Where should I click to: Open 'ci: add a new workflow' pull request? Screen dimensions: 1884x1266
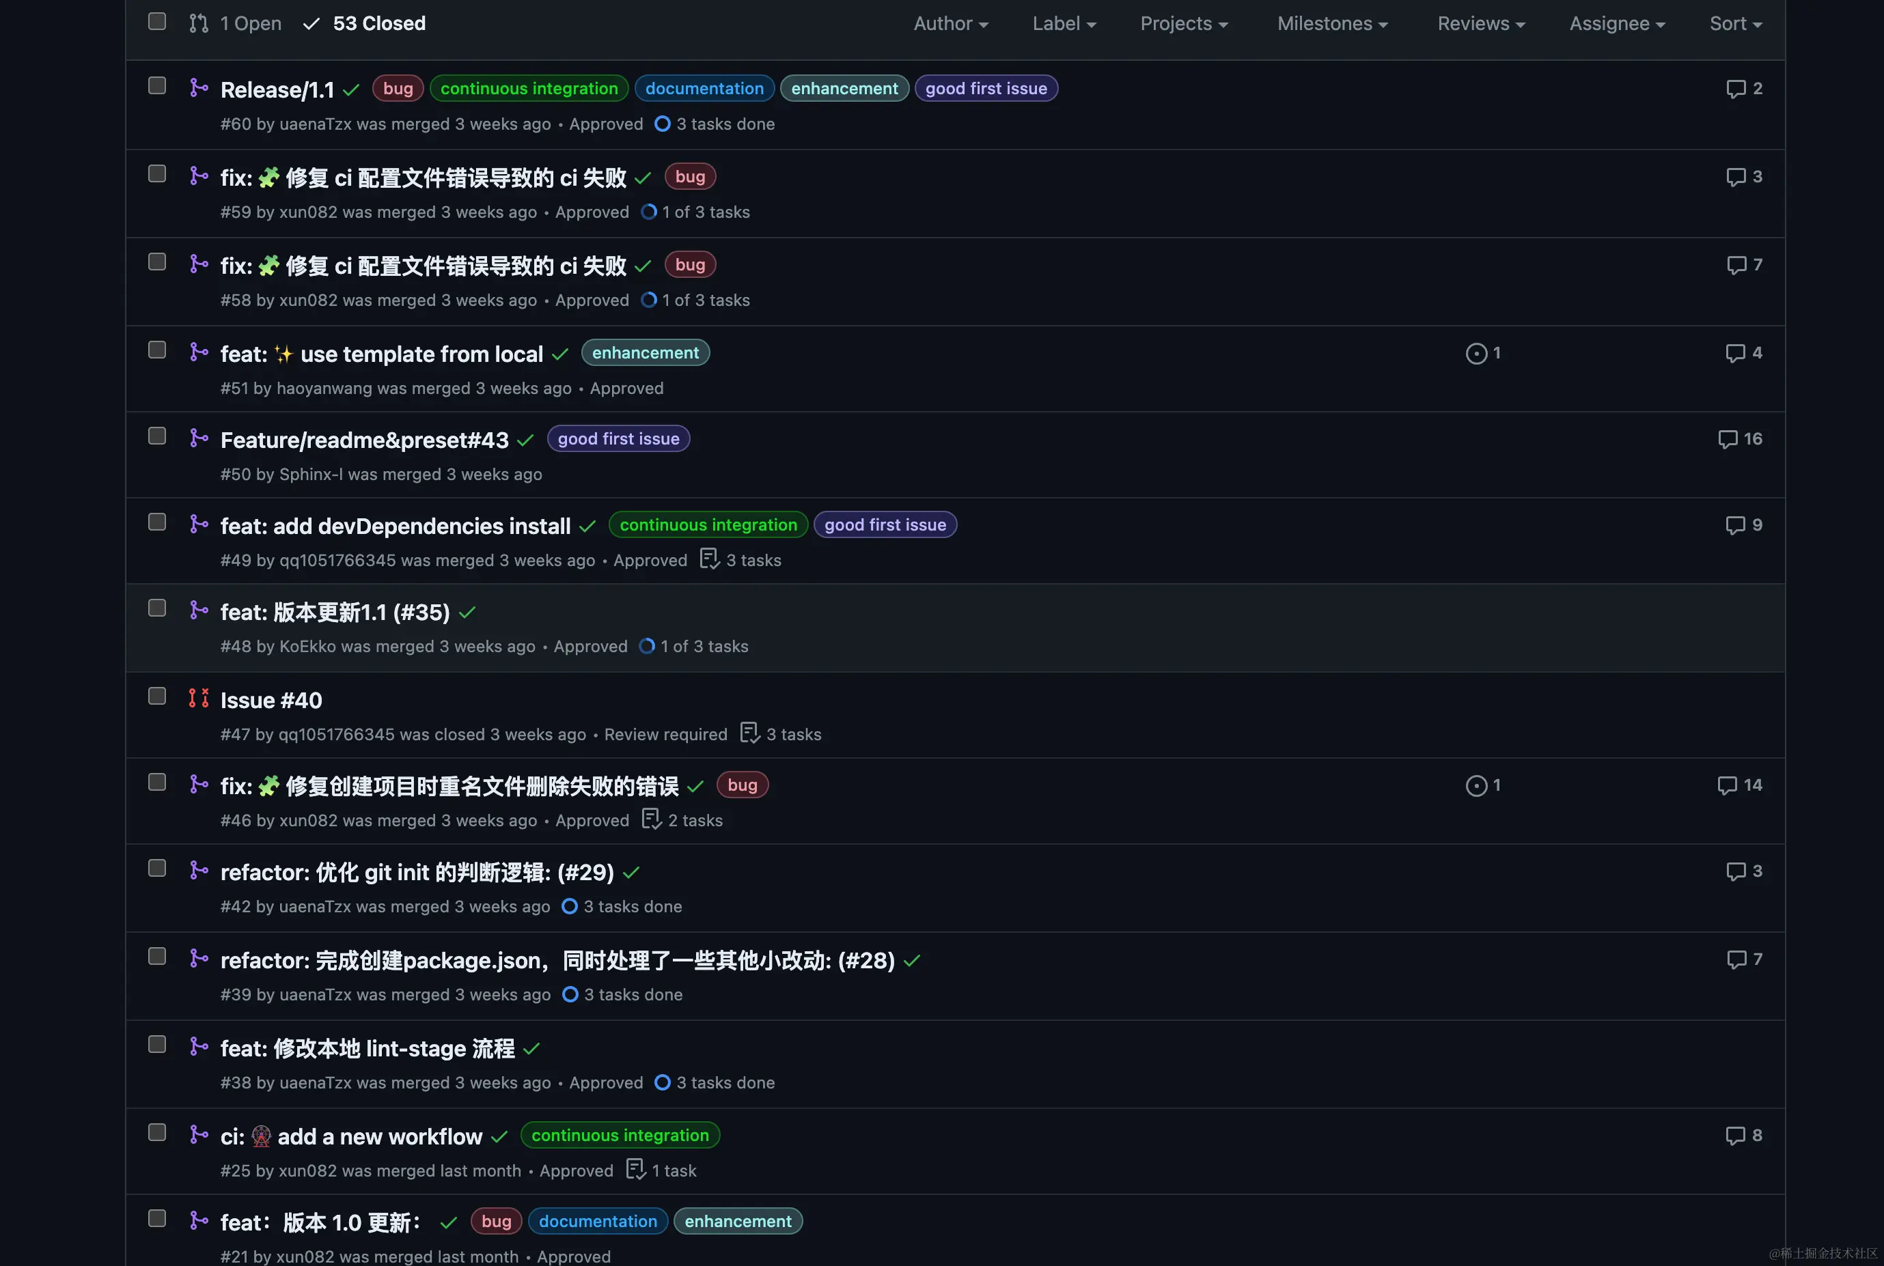(380, 1137)
